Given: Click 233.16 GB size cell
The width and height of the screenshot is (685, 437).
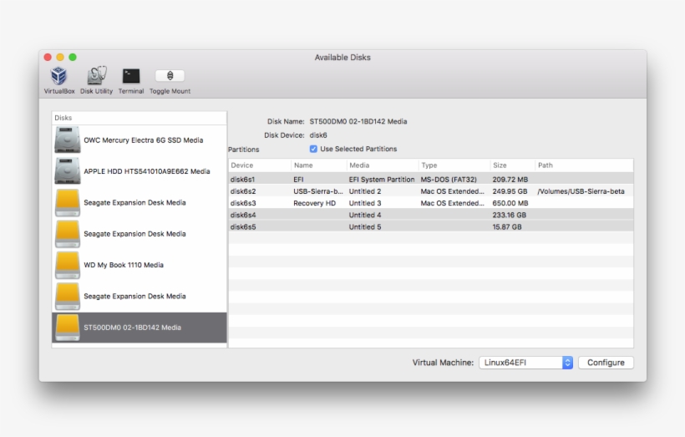Looking at the screenshot, I should coord(509,215).
